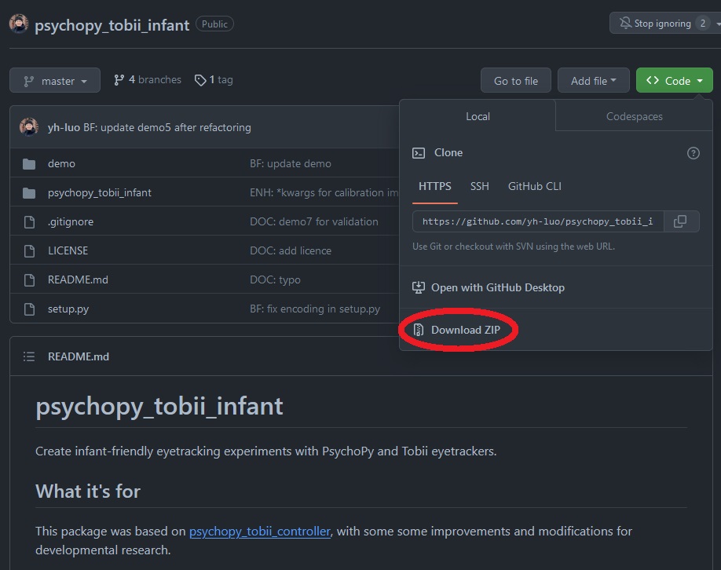
Task: Click the git branch icon in the master button
Action: point(29,82)
